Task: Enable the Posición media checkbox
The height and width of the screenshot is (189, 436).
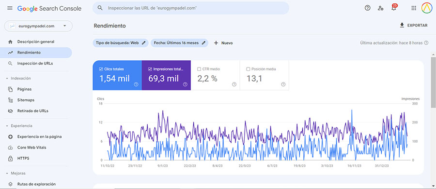Action: (248, 69)
